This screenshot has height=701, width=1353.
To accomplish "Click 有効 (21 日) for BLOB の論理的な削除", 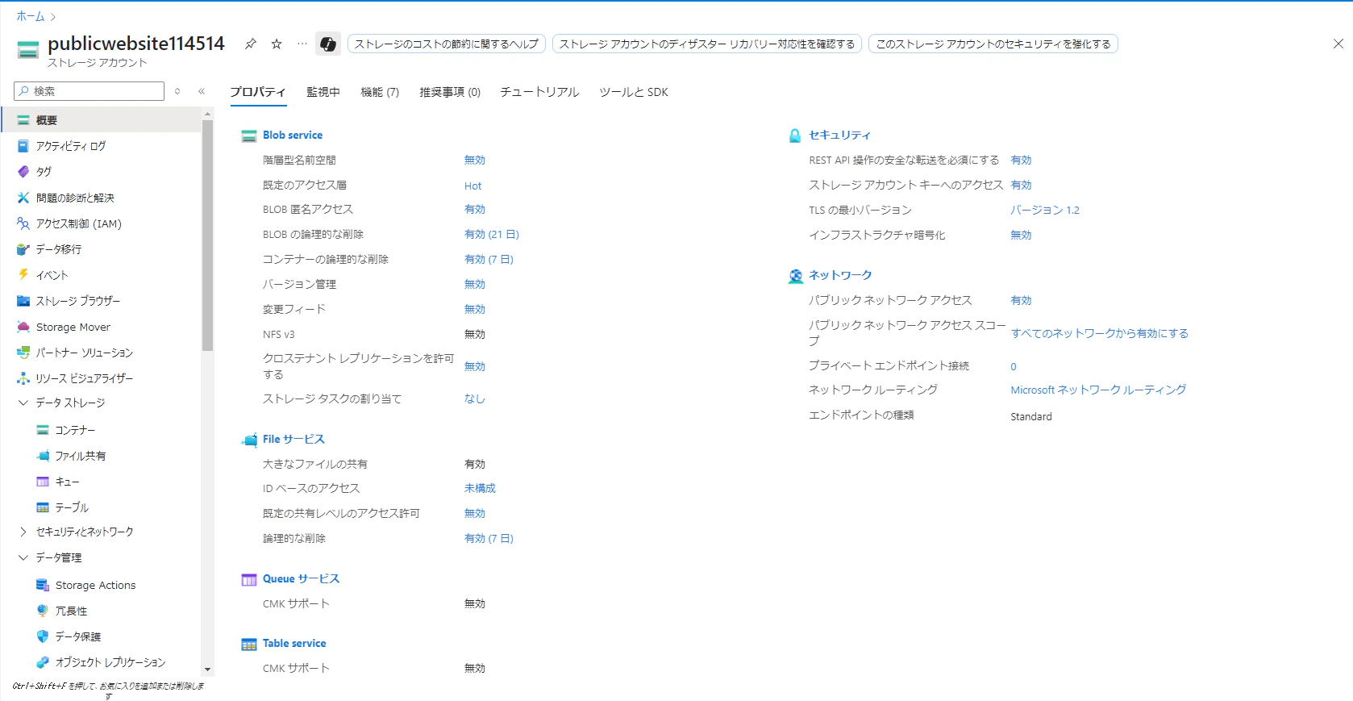I will (x=492, y=234).
